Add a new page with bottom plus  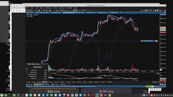tap(69, 84)
